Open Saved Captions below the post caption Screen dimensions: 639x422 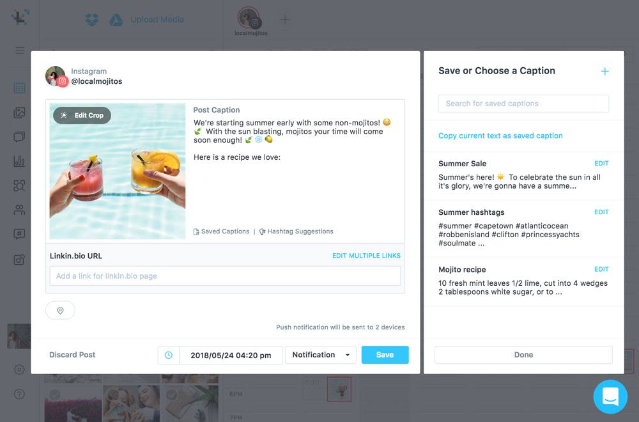[221, 231]
